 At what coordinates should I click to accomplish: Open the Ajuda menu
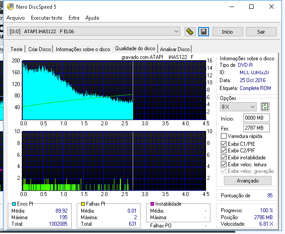[x=92, y=18]
